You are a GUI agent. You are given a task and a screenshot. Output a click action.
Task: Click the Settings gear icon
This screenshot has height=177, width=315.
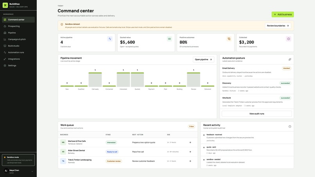coord(5,66)
